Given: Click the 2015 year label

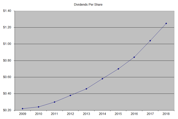Looking at the screenshot, I should [118, 114].
